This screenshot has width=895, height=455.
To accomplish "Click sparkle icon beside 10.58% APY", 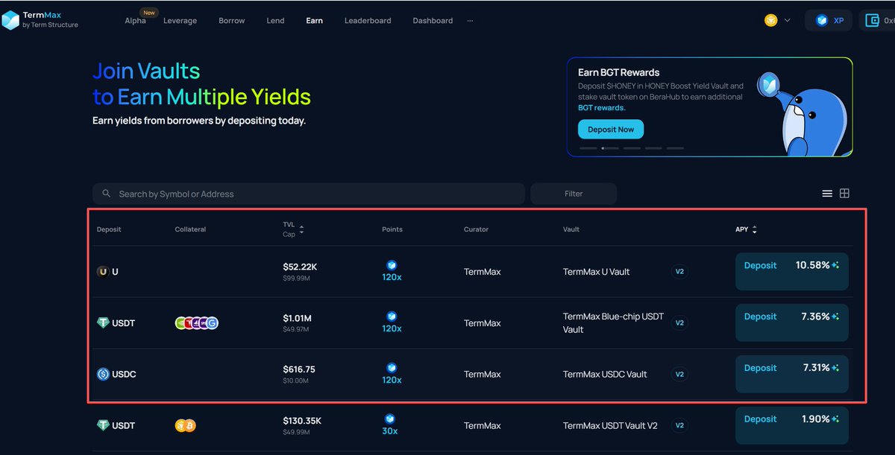I will pos(835,265).
